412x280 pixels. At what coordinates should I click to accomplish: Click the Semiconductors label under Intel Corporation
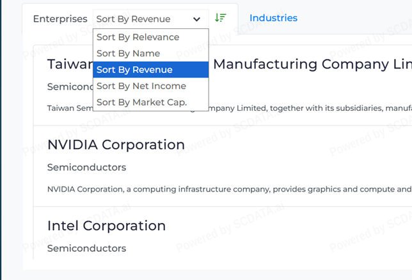(86, 248)
